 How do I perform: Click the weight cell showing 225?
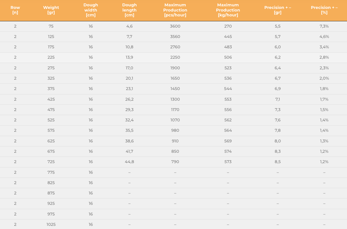point(51,57)
